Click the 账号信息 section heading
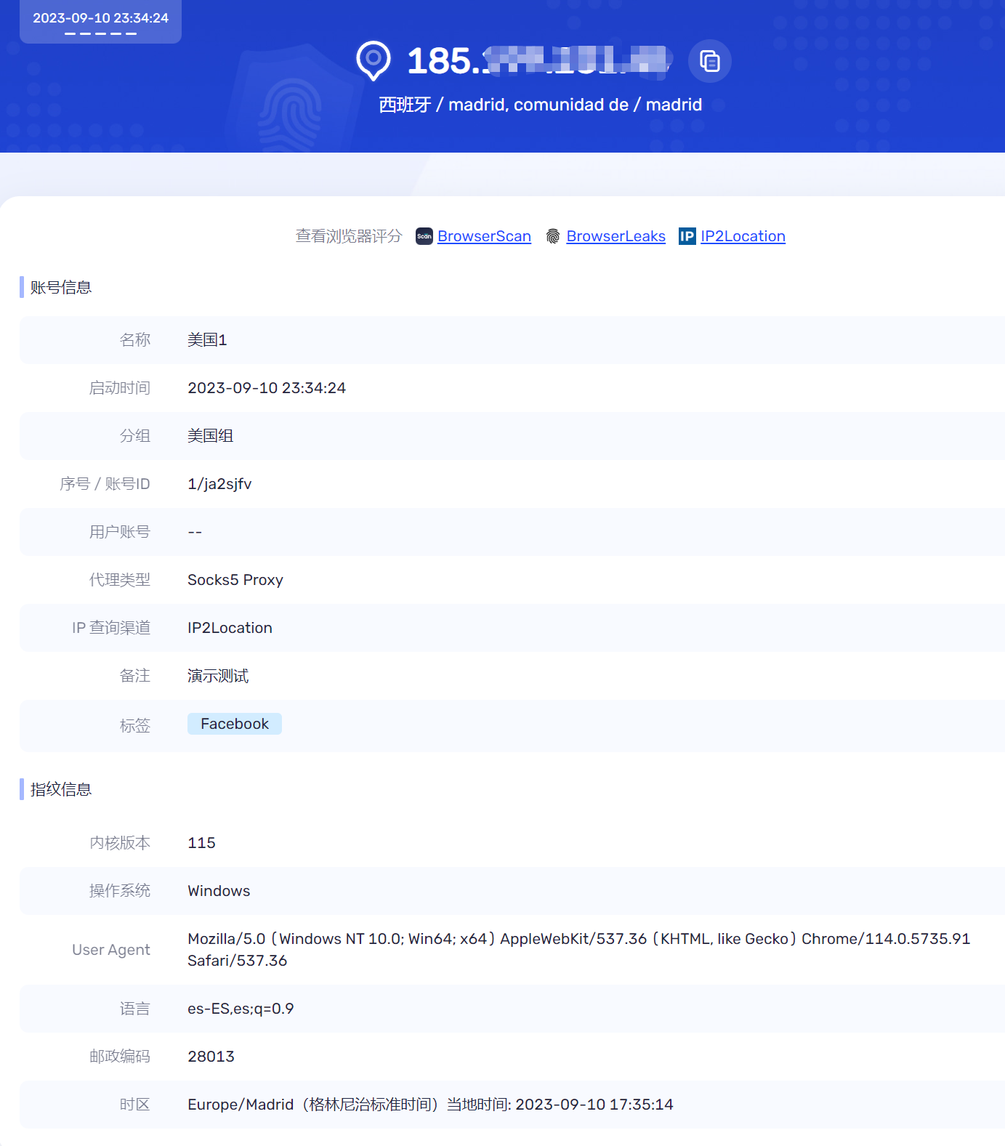The image size is (1005, 1146). tap(61, 287)
